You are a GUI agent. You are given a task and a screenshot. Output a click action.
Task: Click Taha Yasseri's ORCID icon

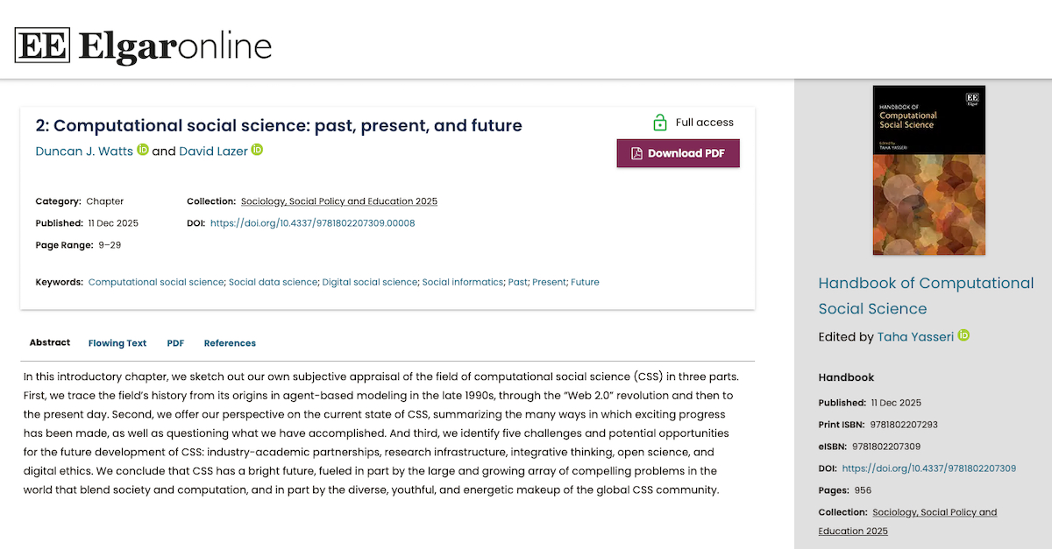pos(963,335)
